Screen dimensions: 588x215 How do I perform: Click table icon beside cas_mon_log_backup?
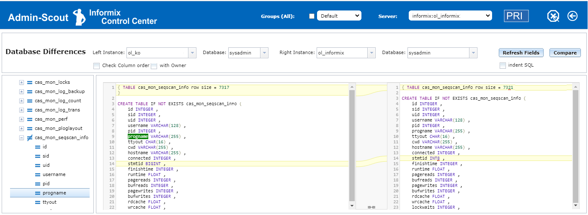click(30, 91)
